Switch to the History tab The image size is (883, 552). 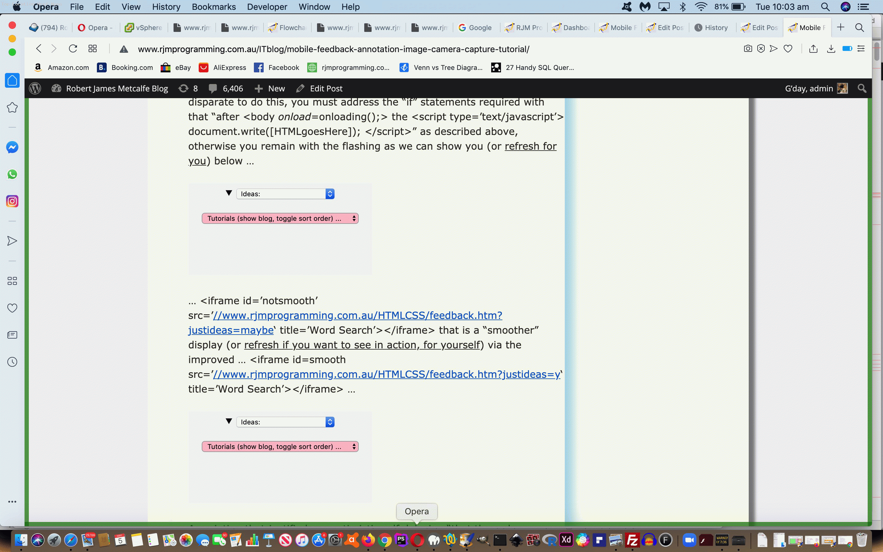click(712, 27)
